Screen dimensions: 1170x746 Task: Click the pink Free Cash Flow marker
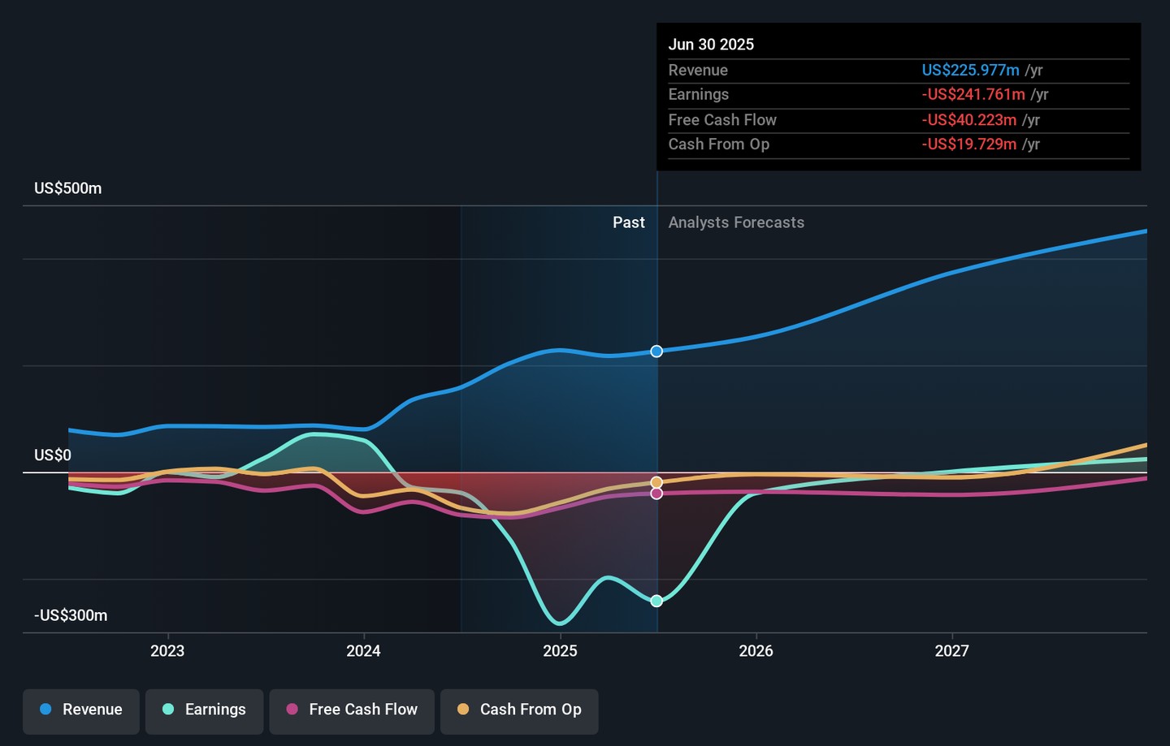pos(656,494)
